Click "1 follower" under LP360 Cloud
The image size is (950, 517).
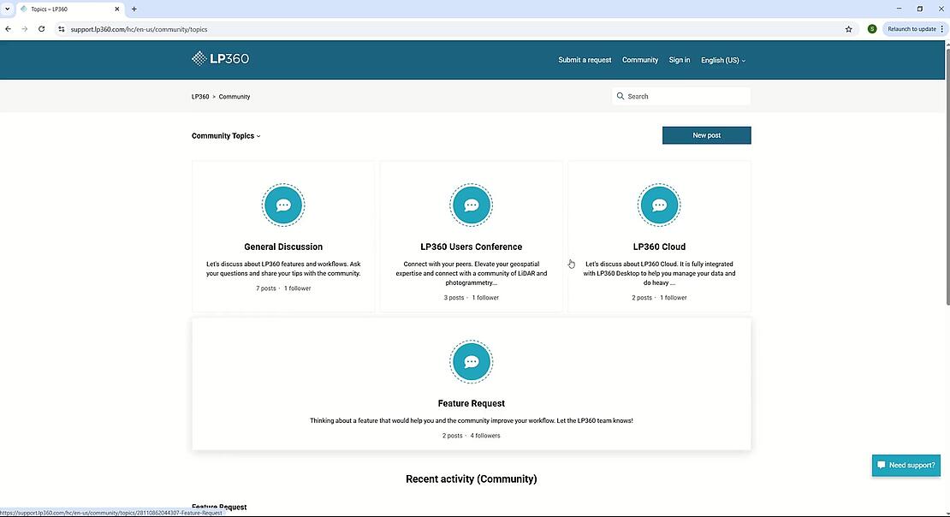pyautogui.click(x=673, y=298)
